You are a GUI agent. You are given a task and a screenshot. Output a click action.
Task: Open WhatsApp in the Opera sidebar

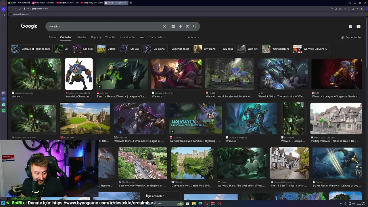[3, 105]
